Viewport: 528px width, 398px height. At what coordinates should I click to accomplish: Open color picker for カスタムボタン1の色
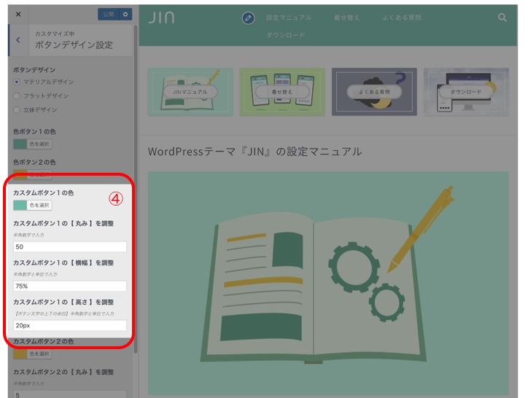point(32,205)
